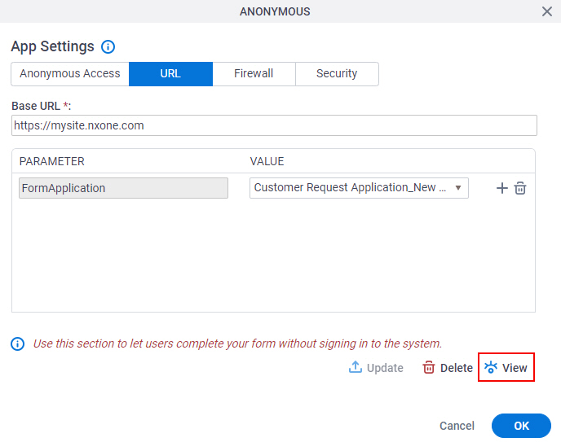The image size is (561, 442).
Task: Expand Customer Request Application_New value dropdown
Action: (x=359, y=188)
